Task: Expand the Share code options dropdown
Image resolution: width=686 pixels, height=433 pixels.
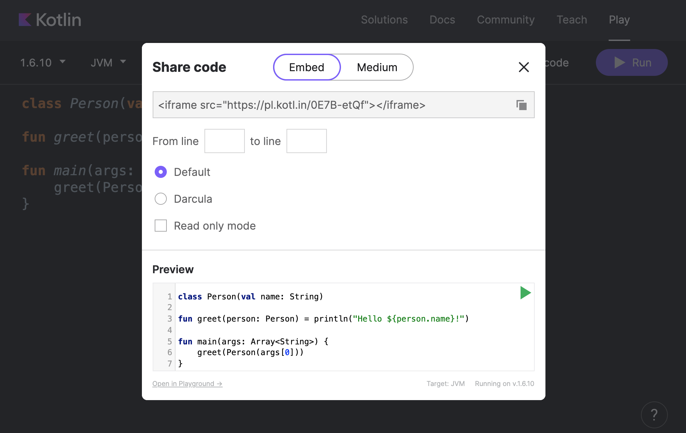Action: 343,67
